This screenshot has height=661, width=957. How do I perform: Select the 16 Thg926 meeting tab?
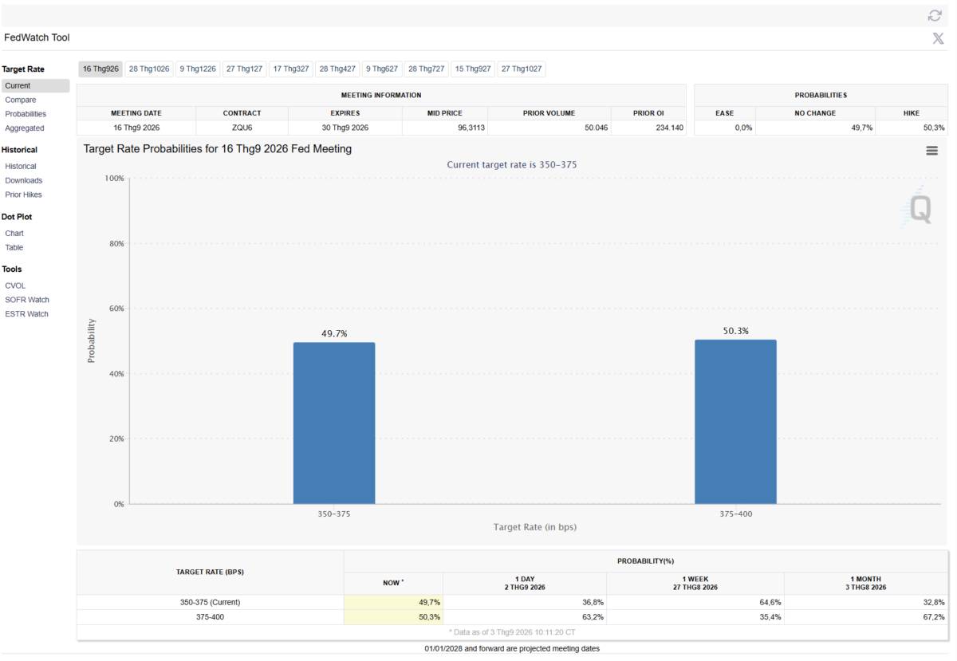pyautogui.click(x=100, y=69)
